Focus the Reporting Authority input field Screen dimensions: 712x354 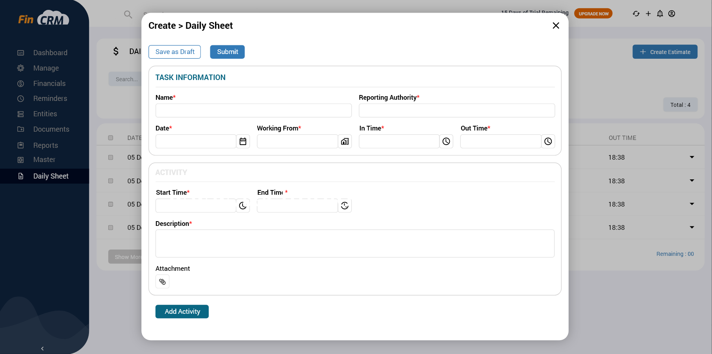(457, 111)
